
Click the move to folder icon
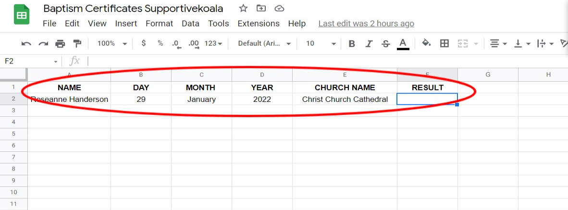(x=261, y=9)
